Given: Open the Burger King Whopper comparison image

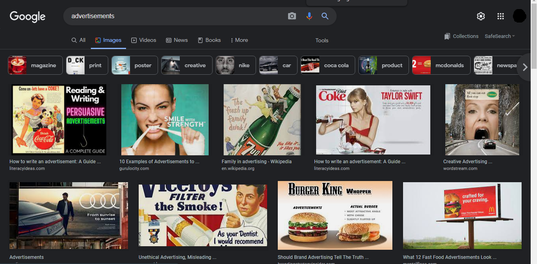Looking at the screenshot, I should pyautogui.click(x=335, y=215).
